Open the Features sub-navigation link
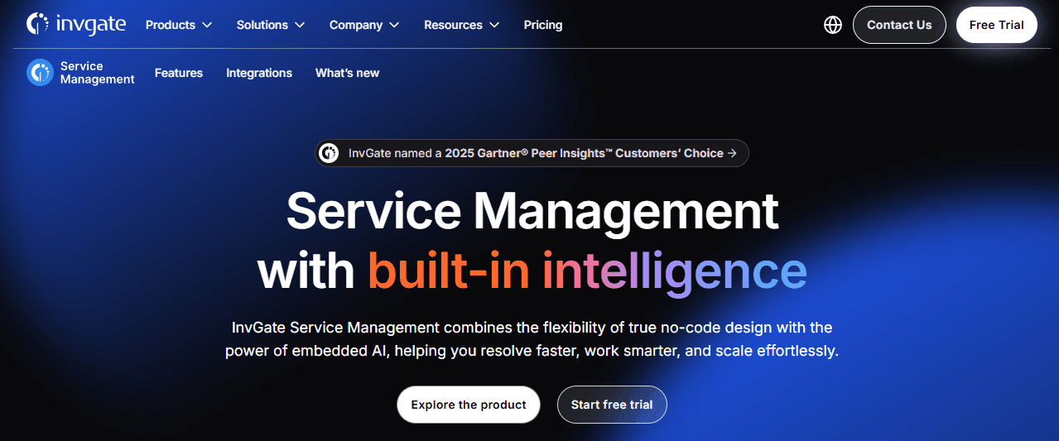The height and width of the screenshot is (441, 1059). [x=179, y=73]
